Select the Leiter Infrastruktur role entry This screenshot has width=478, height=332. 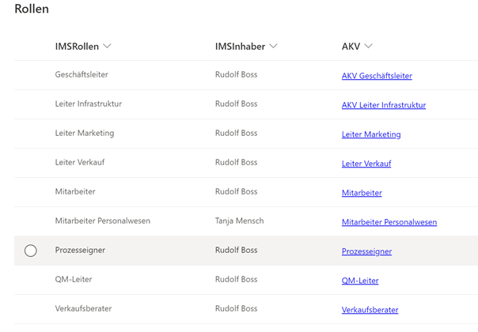click(88, 104)
